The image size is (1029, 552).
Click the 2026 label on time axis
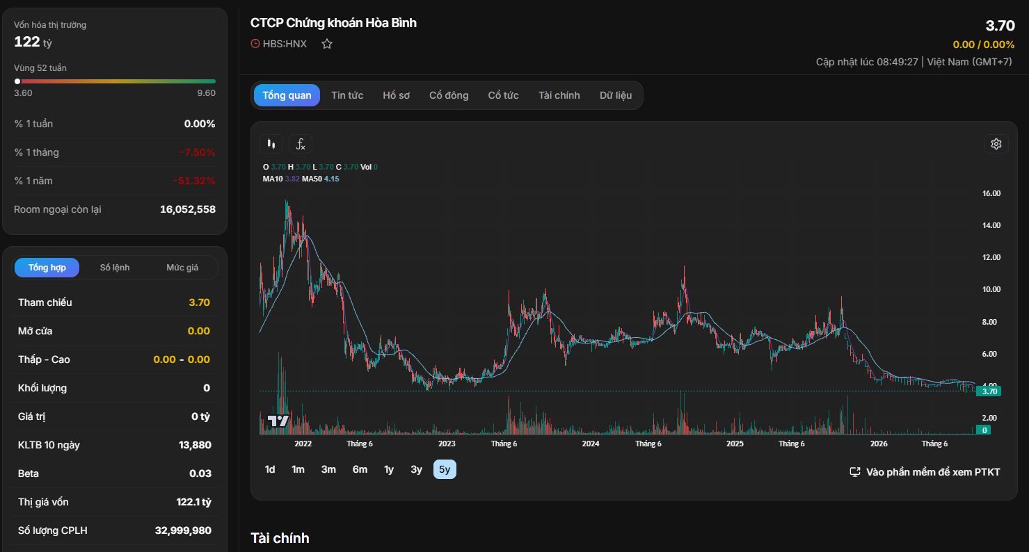[879, 444]
